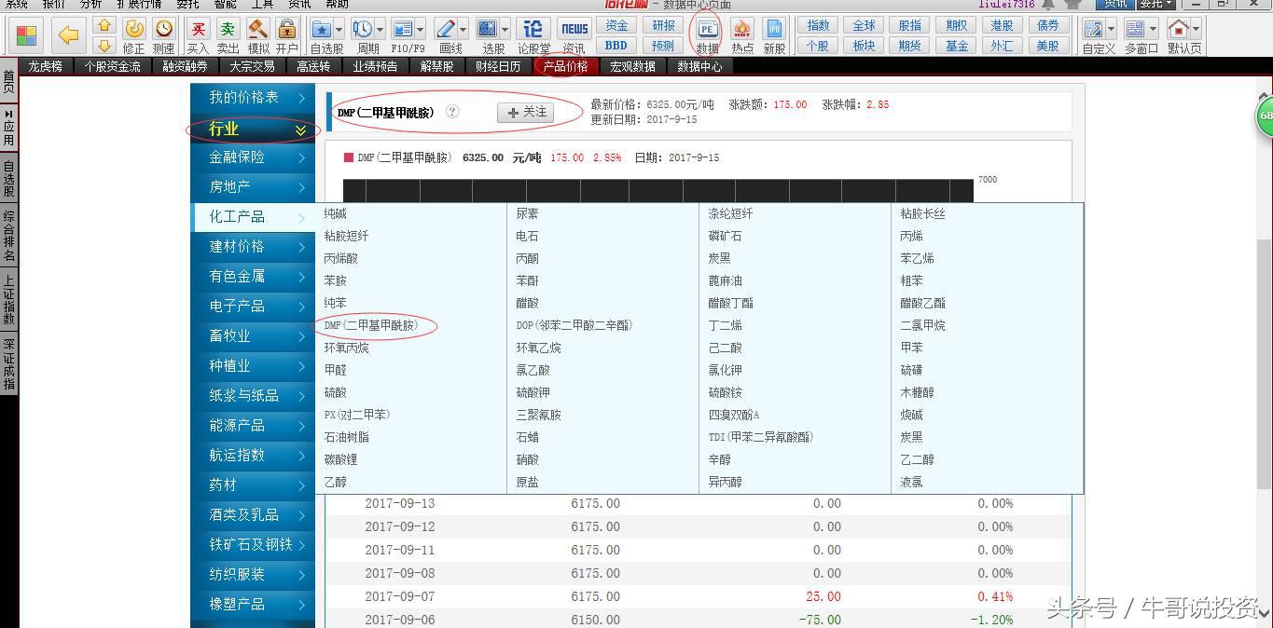The image size is (1273, 628).
Task: Open the 画线 drawing tool
Action: 446,29
